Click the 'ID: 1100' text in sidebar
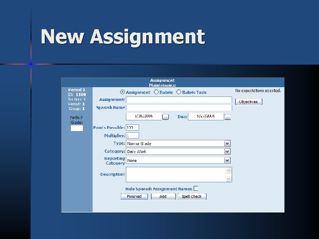Image resolution: width=319 pixels, height=239 pixels. point(77,95)
